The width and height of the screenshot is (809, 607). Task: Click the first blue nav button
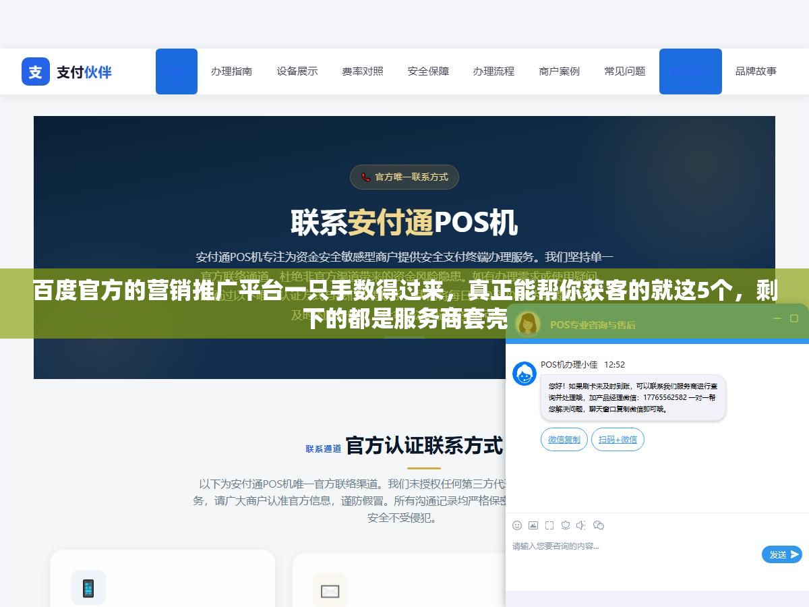(177, 71)
